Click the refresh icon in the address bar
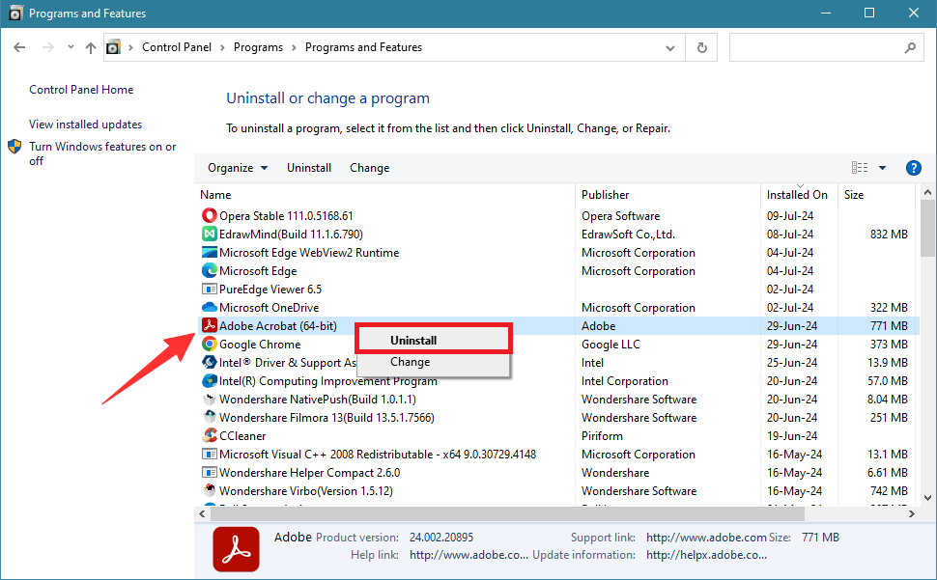This screenshot has width=937, height=580. click(x=701, y=46)
